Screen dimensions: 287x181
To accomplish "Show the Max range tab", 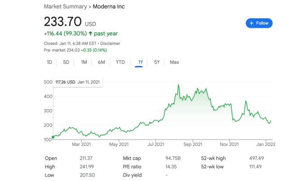I will [x=174, y=62].
